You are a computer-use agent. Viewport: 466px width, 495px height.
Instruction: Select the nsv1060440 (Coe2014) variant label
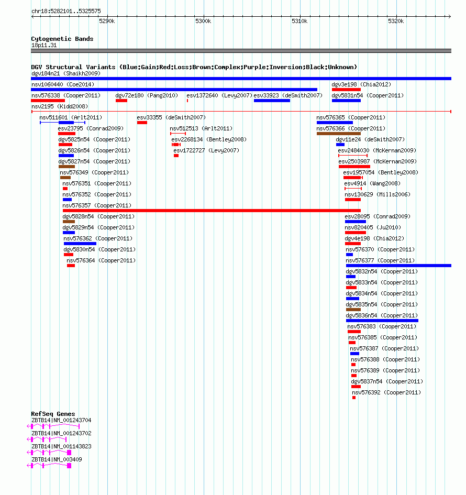point(63,85)
